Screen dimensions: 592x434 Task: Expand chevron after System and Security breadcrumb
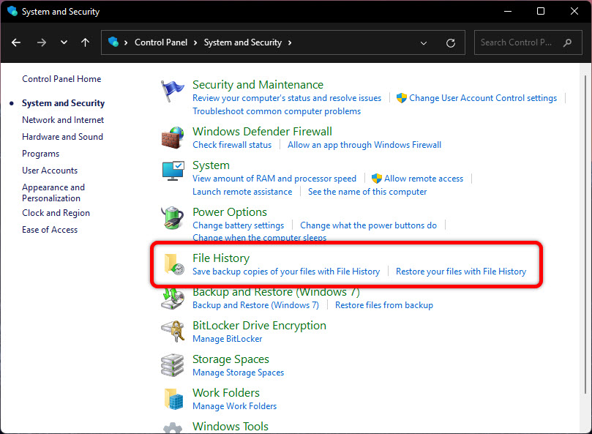pyautogui.click(x=290, y=42)
